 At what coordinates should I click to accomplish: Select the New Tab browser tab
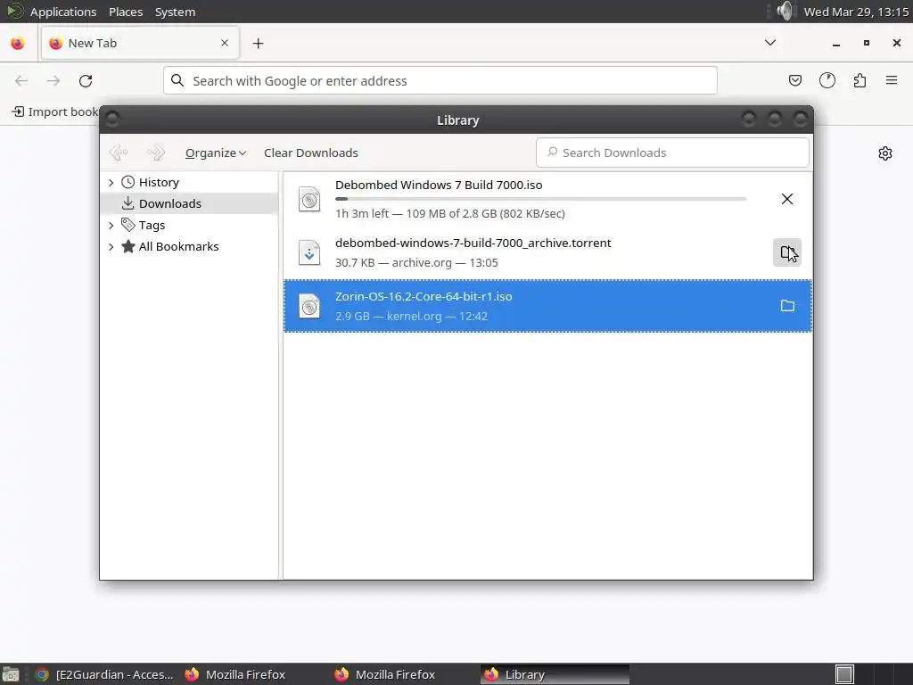(x=140, y=43)
